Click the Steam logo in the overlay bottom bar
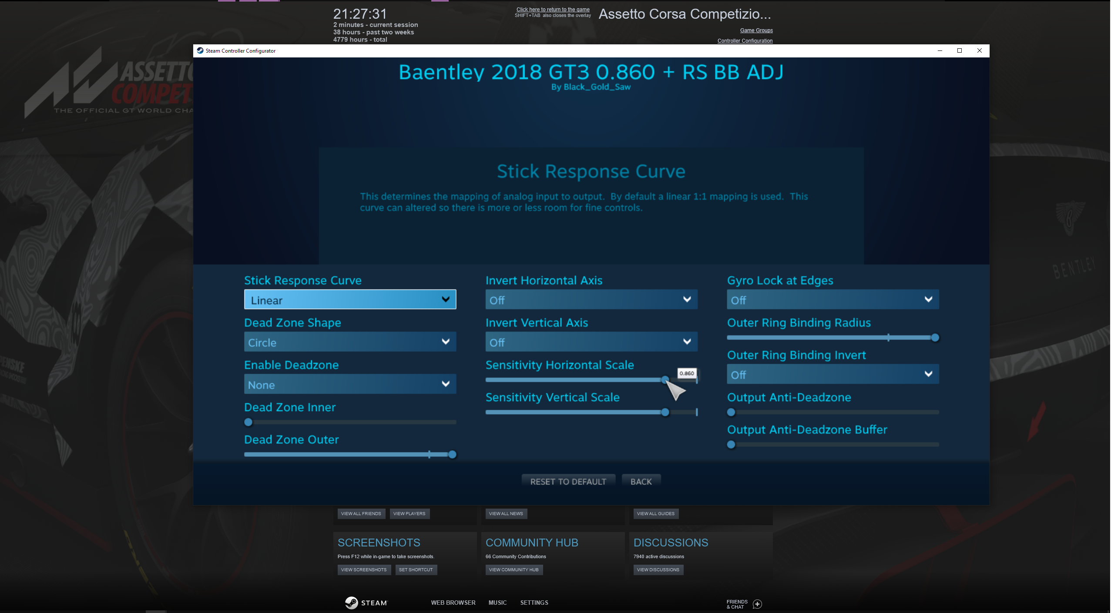This screenshot has width=1111, height=613. point(366,603)
